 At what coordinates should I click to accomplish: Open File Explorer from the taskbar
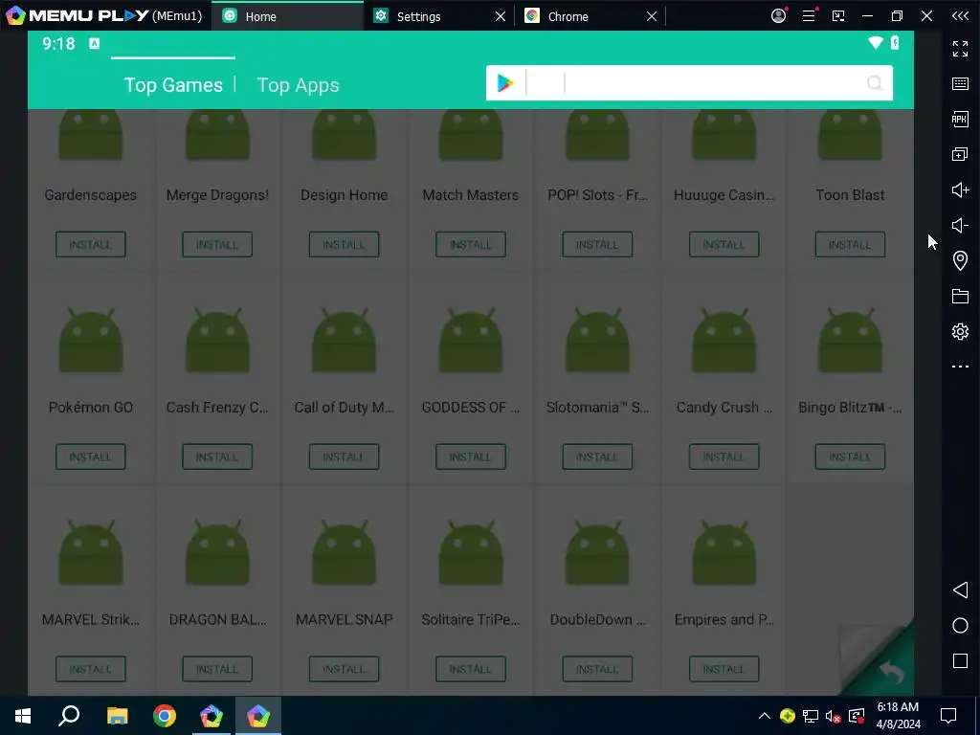click(x=117, y=716)
